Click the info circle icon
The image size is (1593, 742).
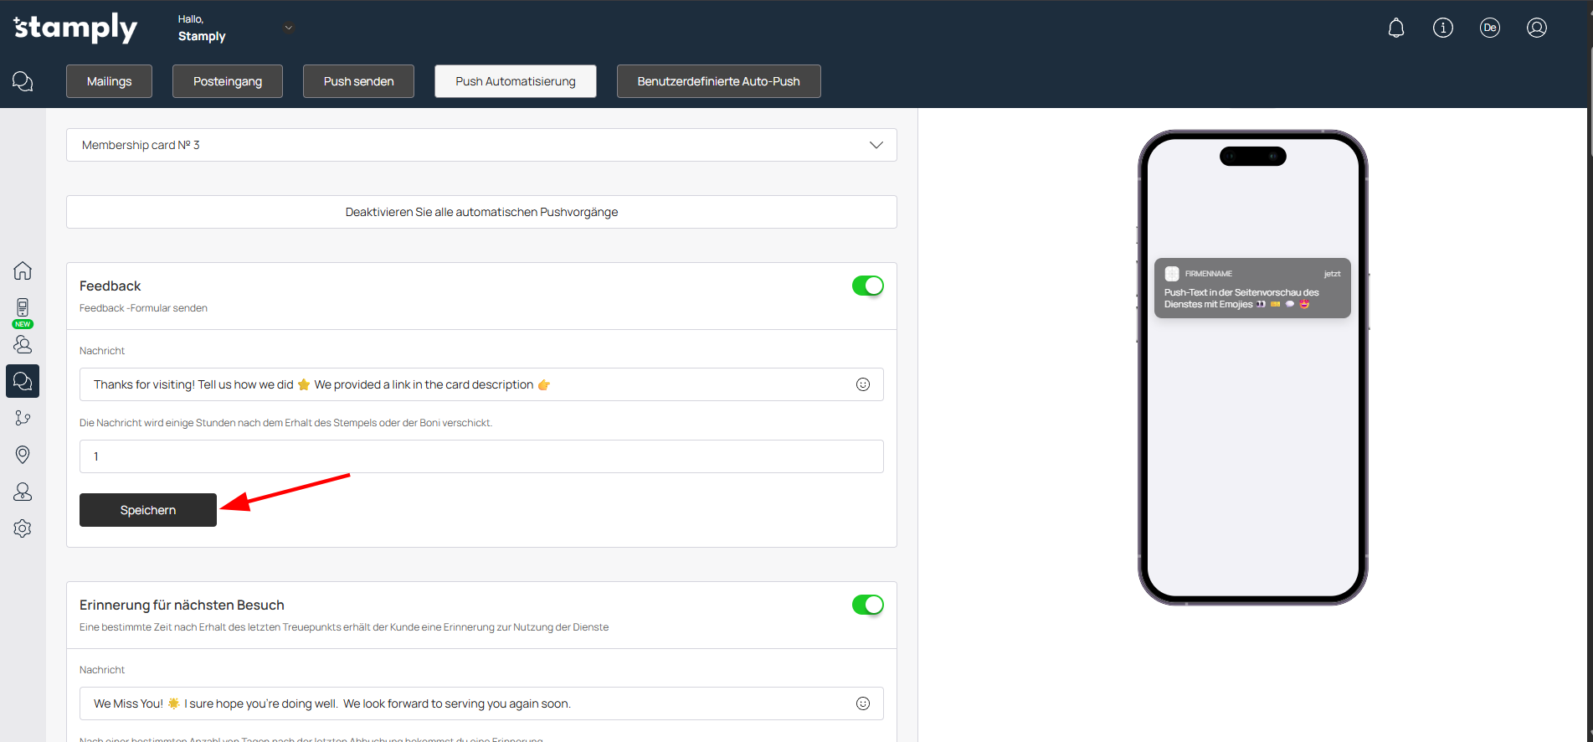pos(1442,28)
